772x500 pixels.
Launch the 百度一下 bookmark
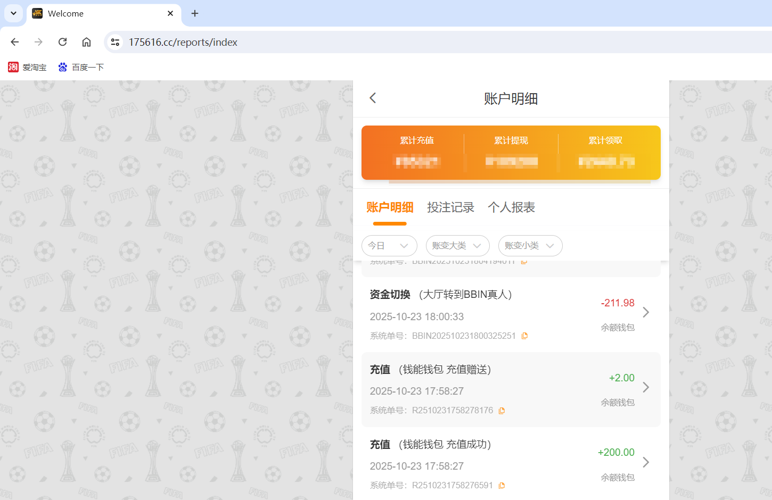[x=81, y=67]
